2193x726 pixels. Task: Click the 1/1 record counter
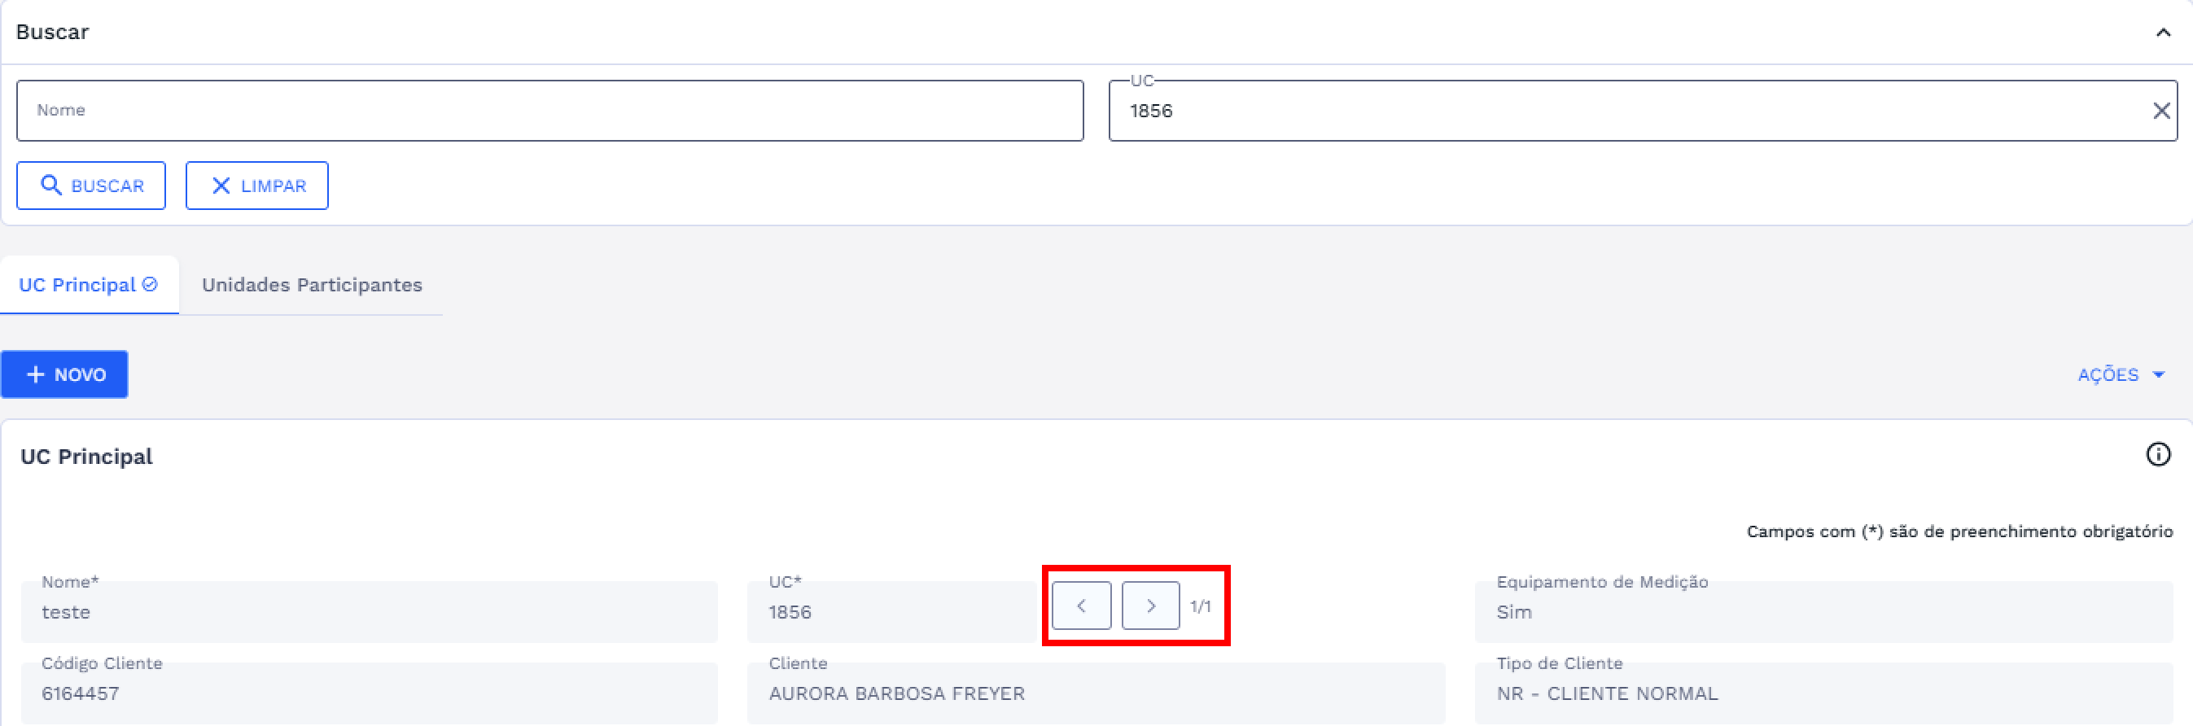tap(1201, 607)
